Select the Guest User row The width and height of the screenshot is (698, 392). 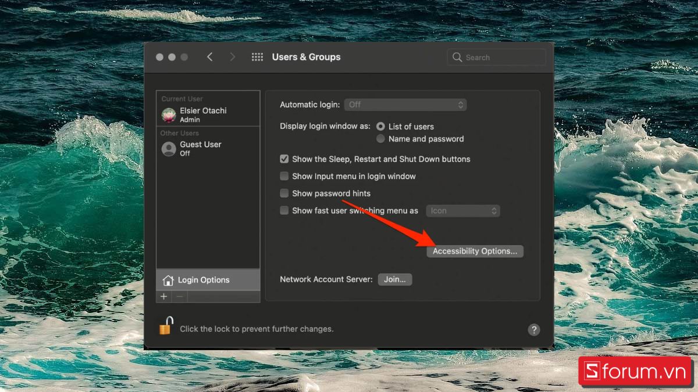[208, 149]
